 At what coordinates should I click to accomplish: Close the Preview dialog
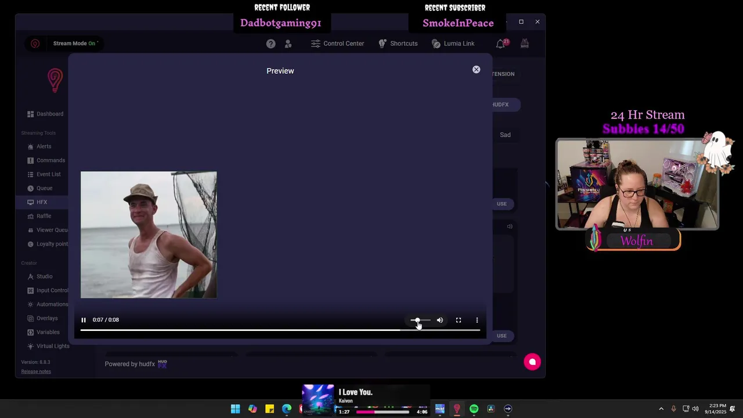(476, 70)
